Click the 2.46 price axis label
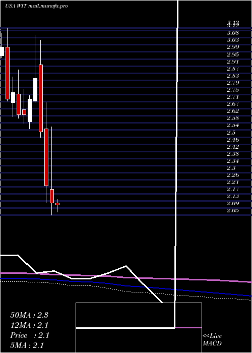The width and height of the screenshot is (252, 353). (233, 140)
